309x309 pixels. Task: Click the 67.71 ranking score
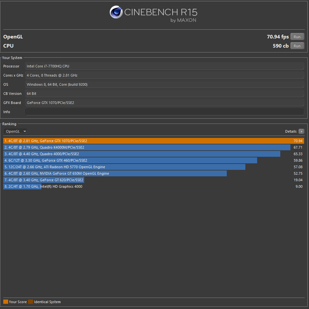pyautogui.click(x=298, y=147)
